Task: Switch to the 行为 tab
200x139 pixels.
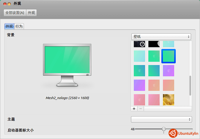Action: [19, 26]
